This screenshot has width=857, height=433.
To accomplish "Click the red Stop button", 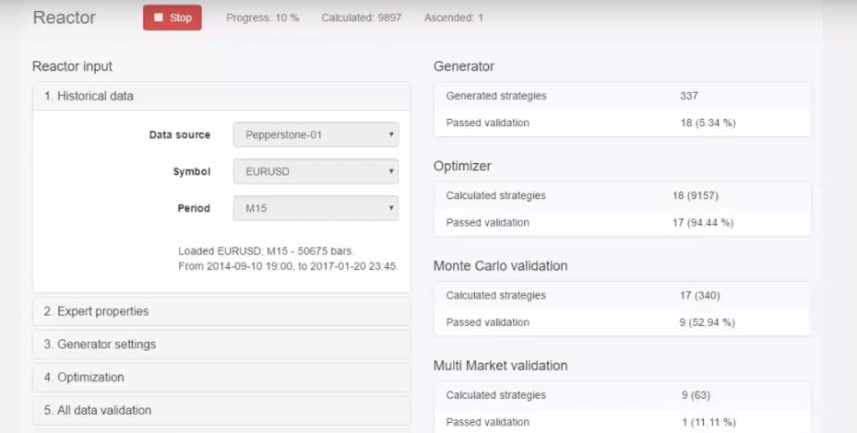I will point(173,18).
